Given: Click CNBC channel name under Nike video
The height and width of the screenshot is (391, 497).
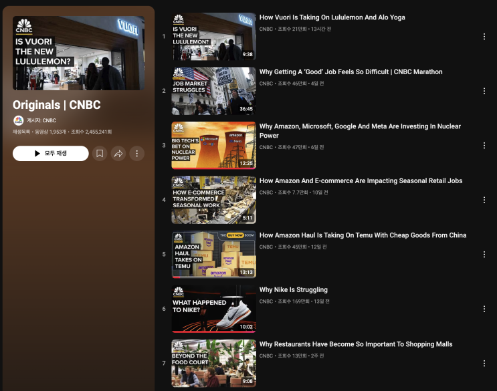Looking at the screenshot, I should tap(266, 301).
